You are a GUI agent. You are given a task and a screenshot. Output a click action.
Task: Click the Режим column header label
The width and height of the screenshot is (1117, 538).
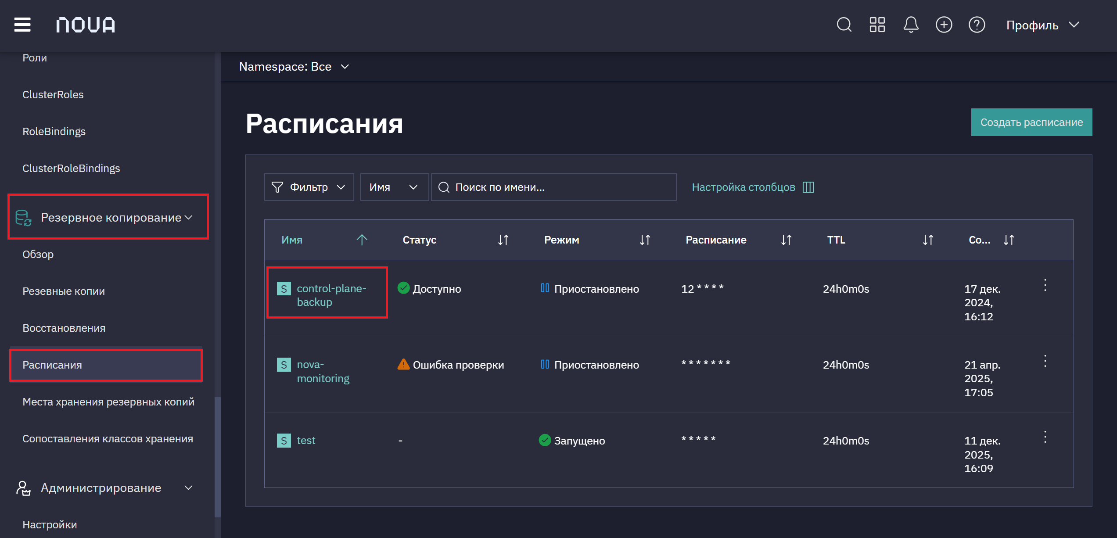point(562,240)
